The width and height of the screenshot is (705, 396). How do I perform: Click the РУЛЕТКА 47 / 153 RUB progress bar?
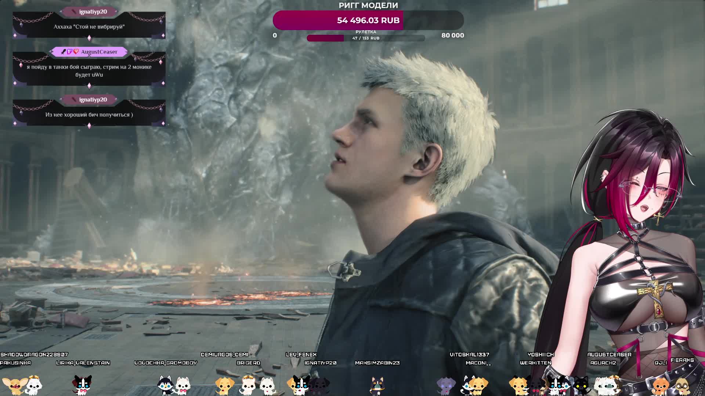pos(366,38)
